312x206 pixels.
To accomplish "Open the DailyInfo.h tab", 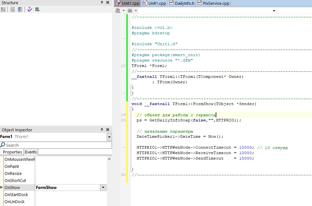I will (x=182, y=3).
